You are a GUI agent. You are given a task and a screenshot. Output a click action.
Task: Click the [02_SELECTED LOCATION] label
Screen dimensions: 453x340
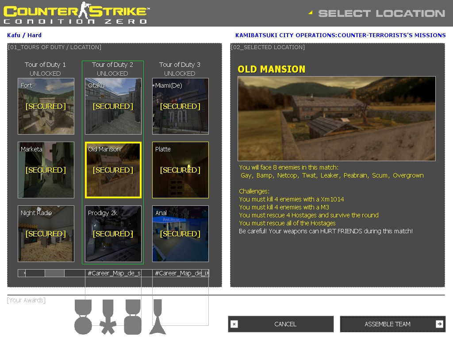(x=268, y=47)
